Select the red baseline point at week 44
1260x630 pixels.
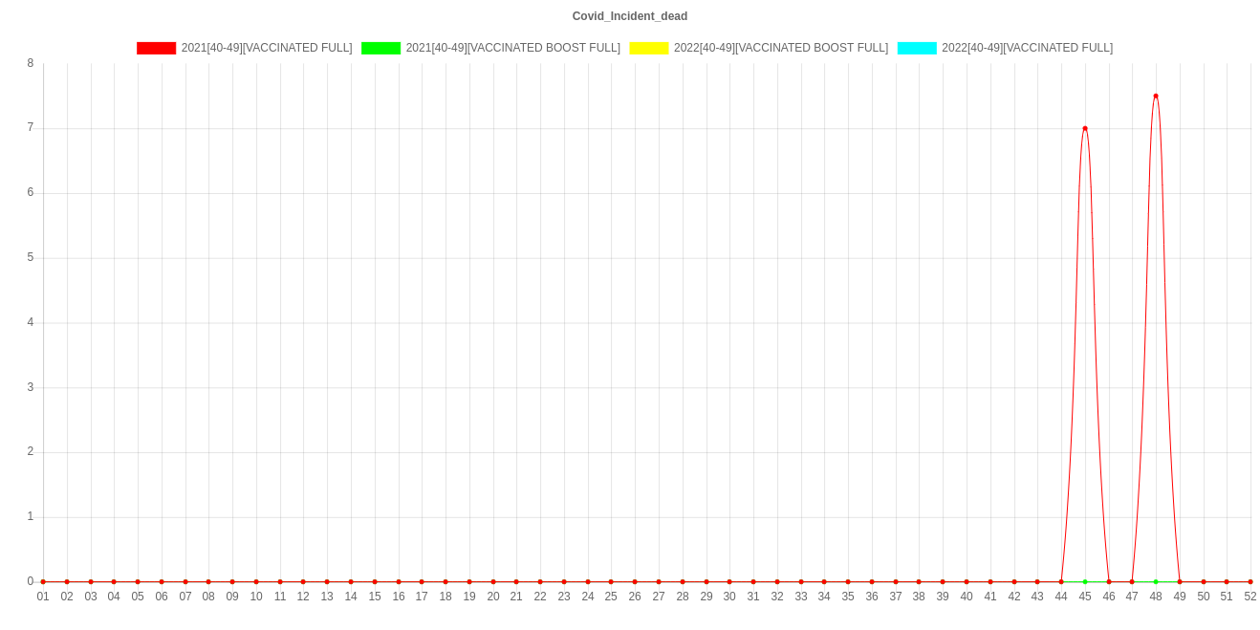pos(1061,581)
